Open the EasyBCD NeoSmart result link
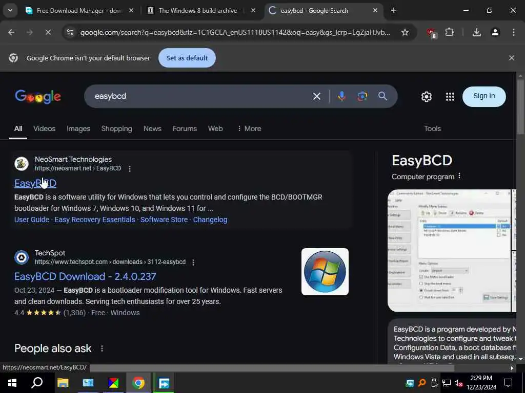 (x=35, y=183)
